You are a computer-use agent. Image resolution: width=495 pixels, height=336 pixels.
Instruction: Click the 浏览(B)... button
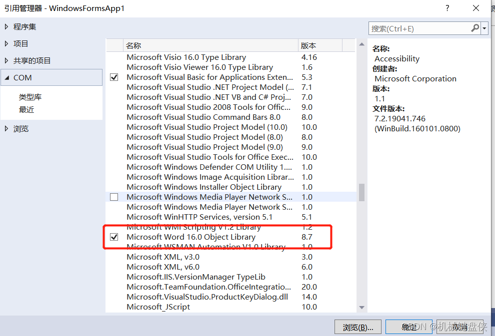tap(358, 327)
